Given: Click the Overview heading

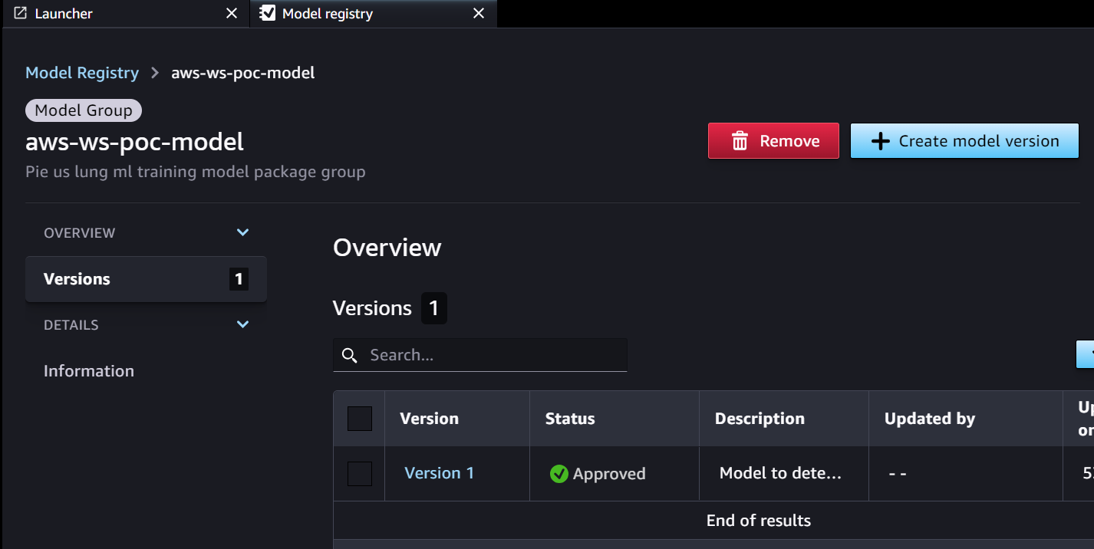Looking at the screenshot, I should pyautogui.click(x=387, y=248).
